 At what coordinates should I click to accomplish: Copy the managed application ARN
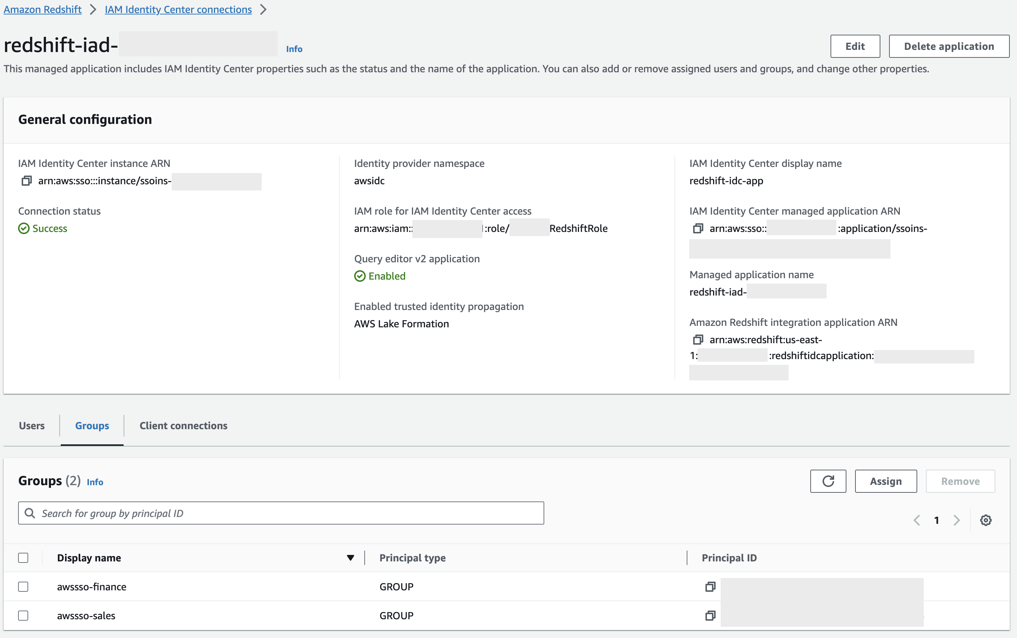click(698, 228)
